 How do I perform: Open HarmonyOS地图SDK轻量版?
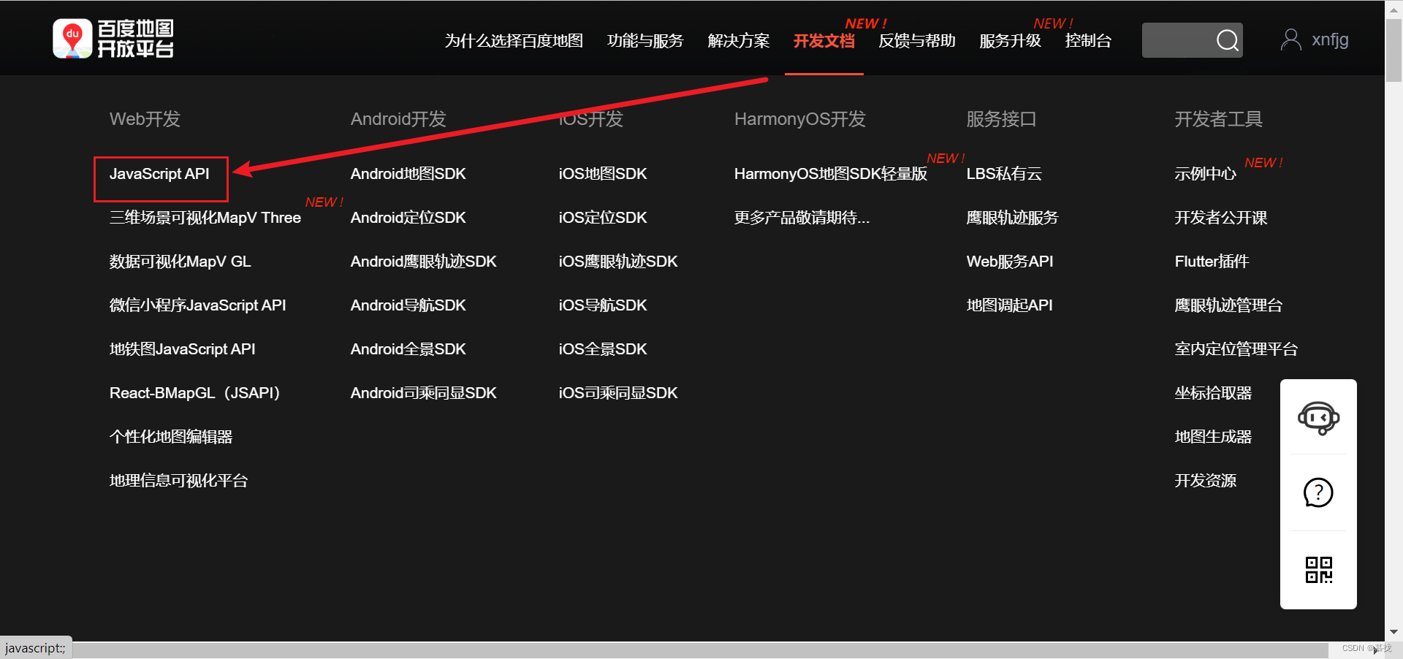pos(831,174)
